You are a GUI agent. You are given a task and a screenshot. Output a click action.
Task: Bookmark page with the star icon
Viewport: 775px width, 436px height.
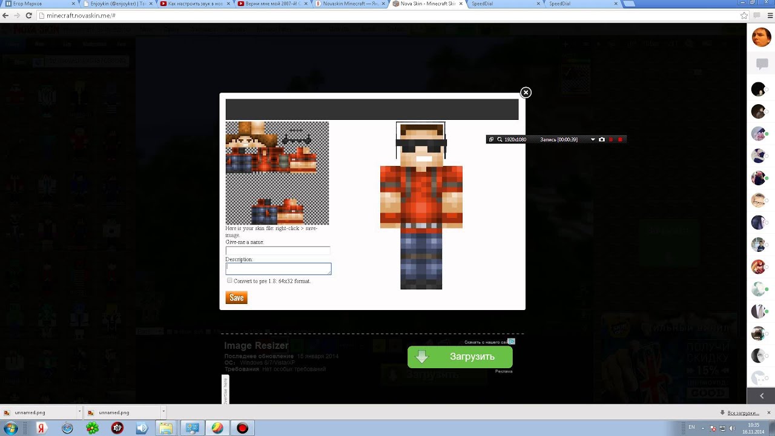744,16
